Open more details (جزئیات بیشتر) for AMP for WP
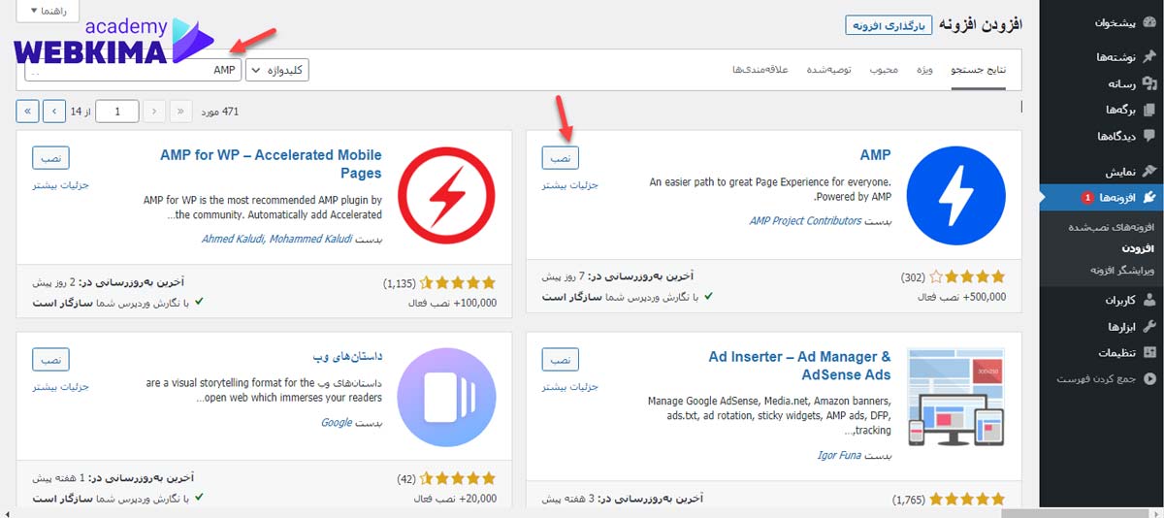Screen dimensions: 1164x518 (60, 184)
